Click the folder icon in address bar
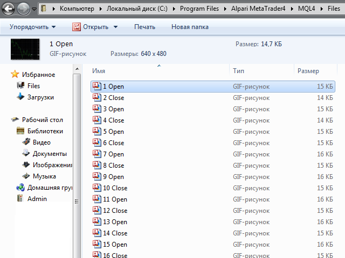The height and width of the screenshot is (258, 345). (44, 9)
